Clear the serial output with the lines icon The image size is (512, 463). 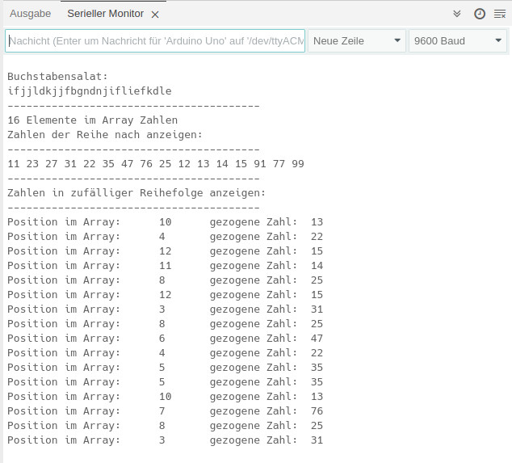coord(500,14)
